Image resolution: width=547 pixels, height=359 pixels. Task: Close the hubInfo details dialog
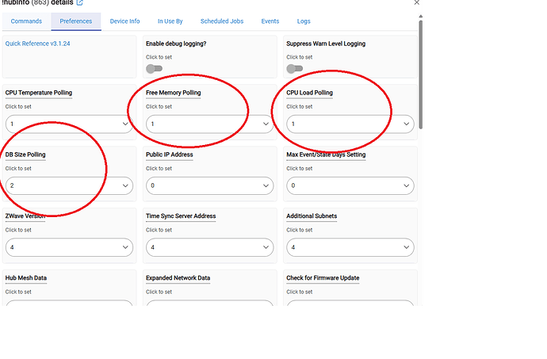[416, 3]
